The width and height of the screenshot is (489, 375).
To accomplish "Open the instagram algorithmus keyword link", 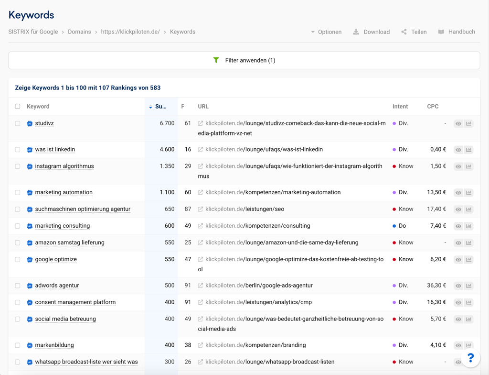I will 64,166.
